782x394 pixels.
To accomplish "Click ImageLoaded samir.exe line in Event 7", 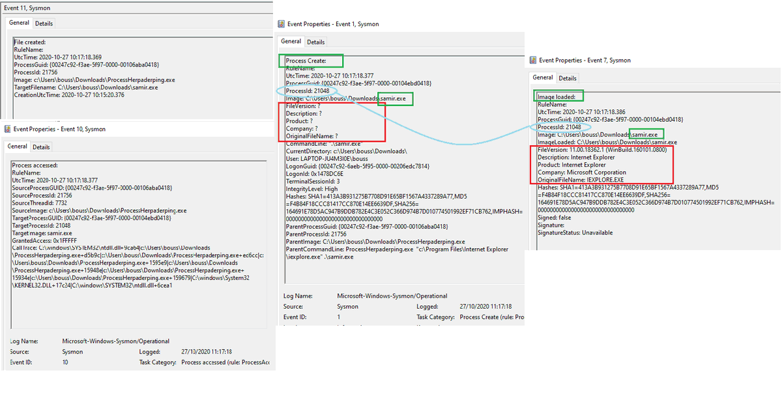I will click(607, 142).
